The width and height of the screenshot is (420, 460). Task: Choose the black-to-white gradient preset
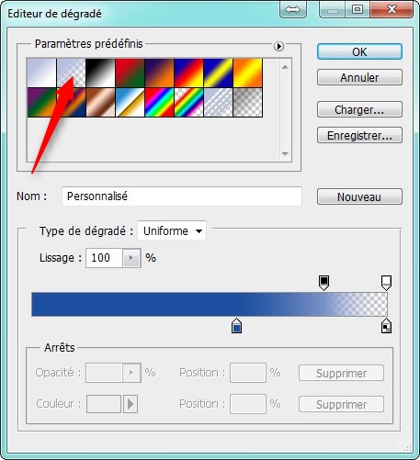point(100,73)
